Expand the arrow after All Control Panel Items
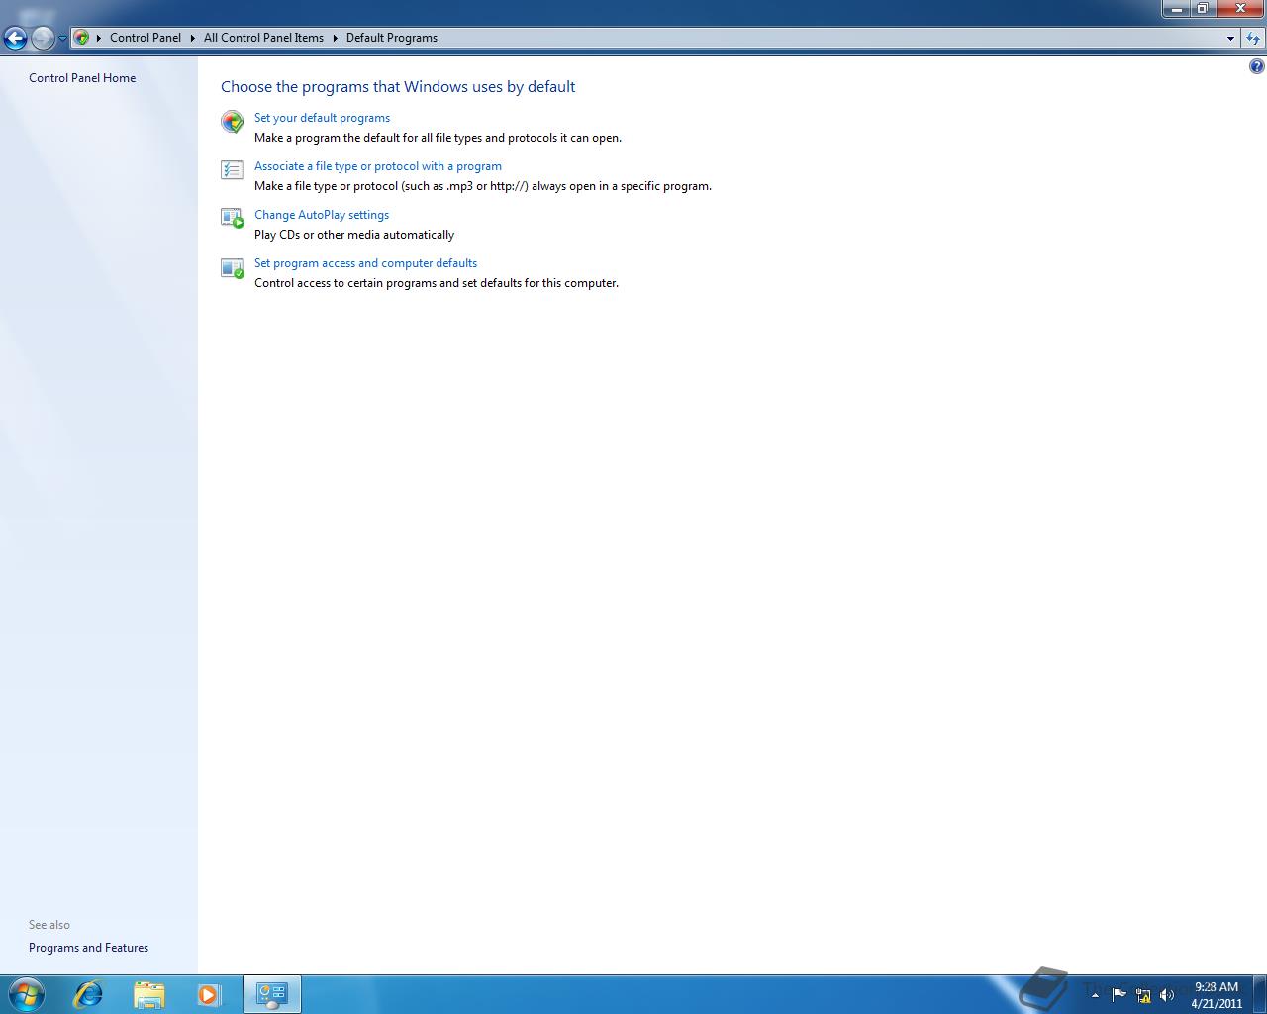Image resolution: width=1267 pixels, height=1014 pixels. pyautogui.click(x=335, y=38)
